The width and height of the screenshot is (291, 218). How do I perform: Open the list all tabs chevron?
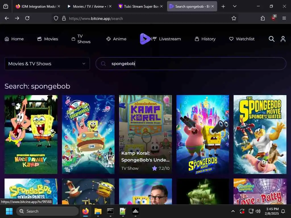click(234, 7)
